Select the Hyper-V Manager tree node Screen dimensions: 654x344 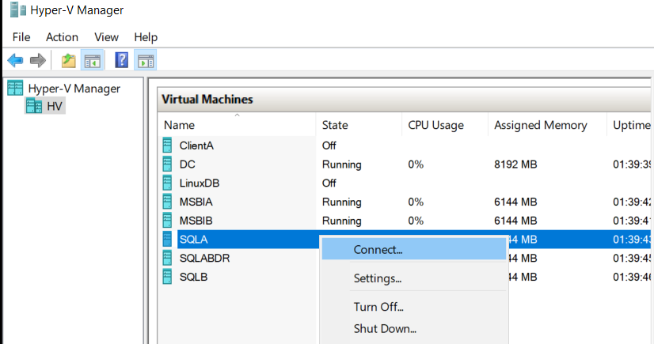tap(74, 89)
